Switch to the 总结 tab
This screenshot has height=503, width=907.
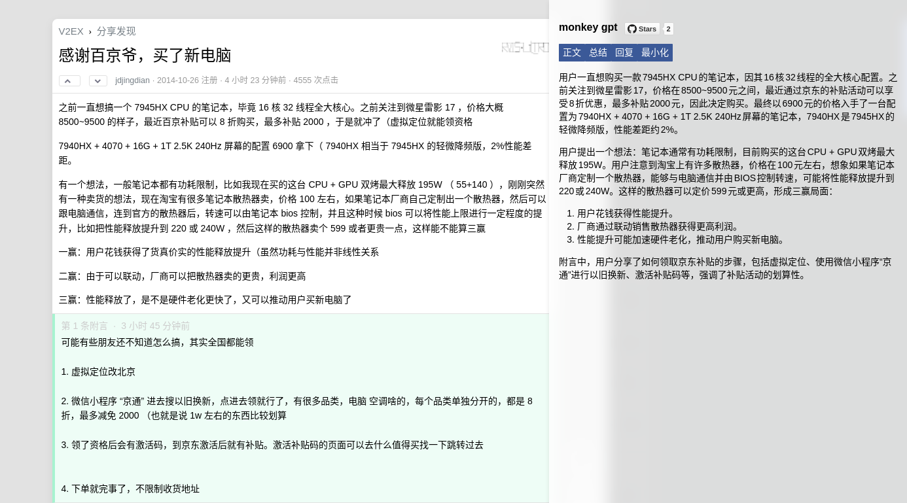(x=598, y=53)
